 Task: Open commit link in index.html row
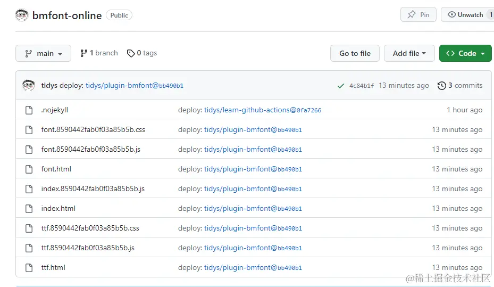coord(253,209)
